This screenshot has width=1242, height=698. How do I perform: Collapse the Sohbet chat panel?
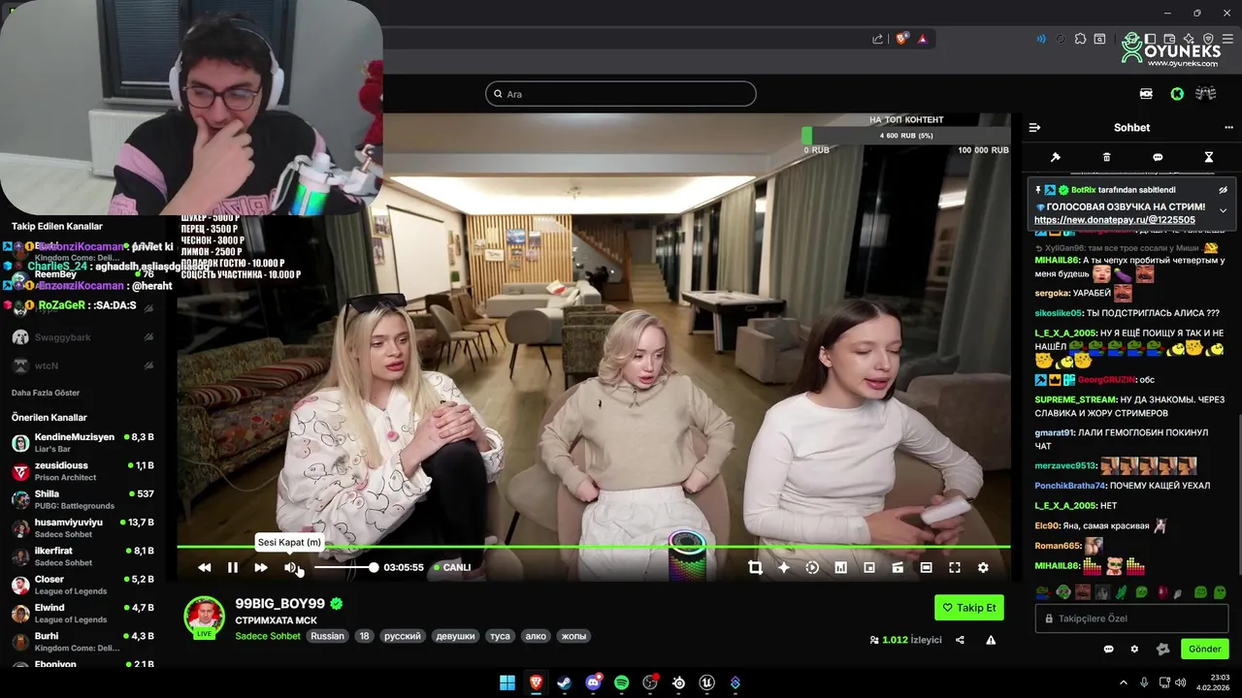click(x=1034, y=128)
